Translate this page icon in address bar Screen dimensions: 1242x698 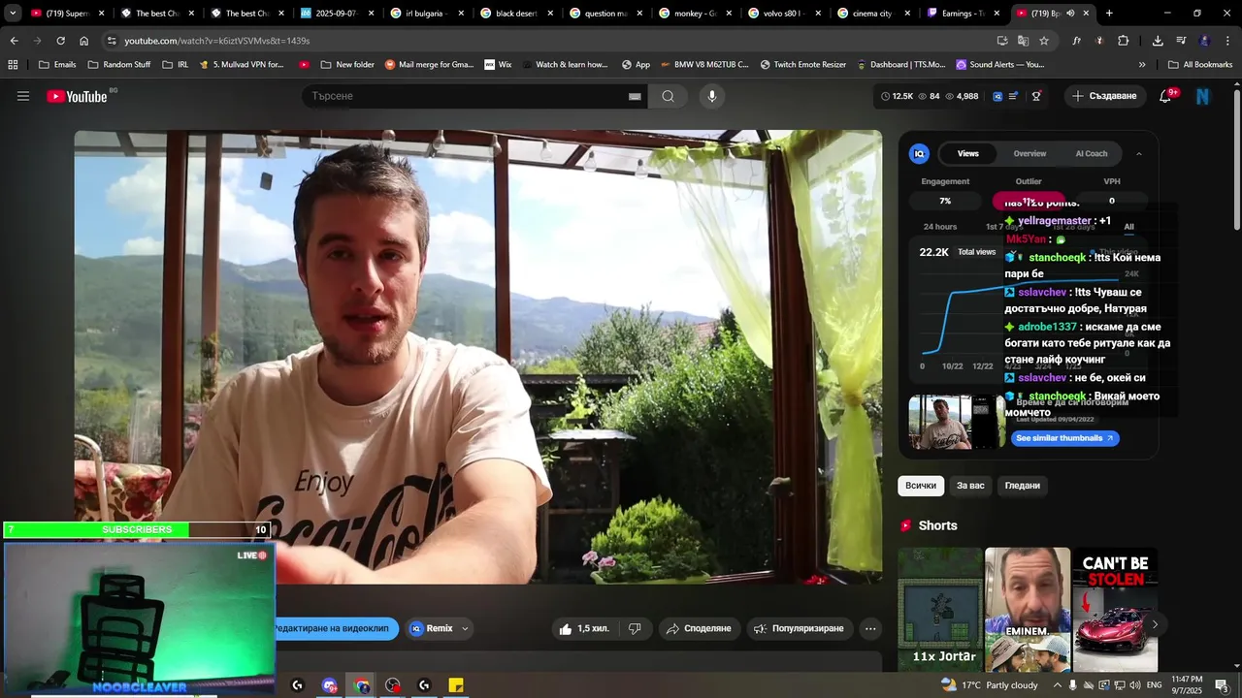[1023, 41]
